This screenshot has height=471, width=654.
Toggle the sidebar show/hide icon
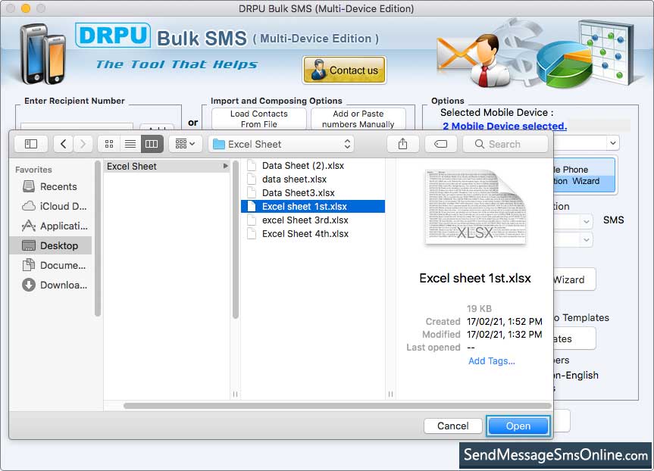[31, 144]
